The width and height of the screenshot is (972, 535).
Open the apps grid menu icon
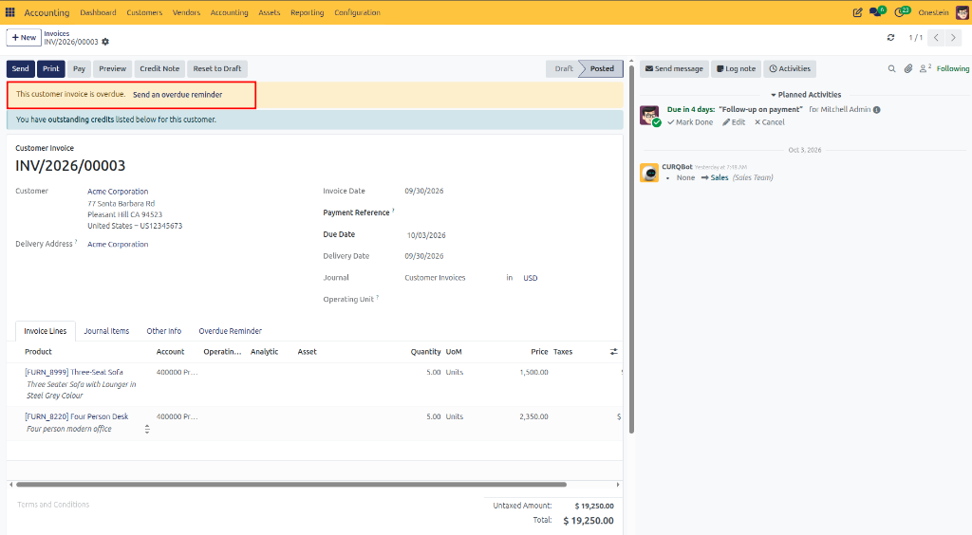click(x=9, y=12)
